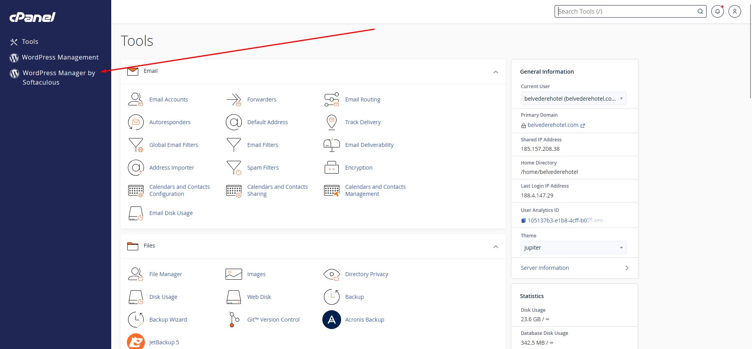Open the Current User dropdown
Image resolution: width=752 pixels, height=349 pixels.
click(573, 99)
